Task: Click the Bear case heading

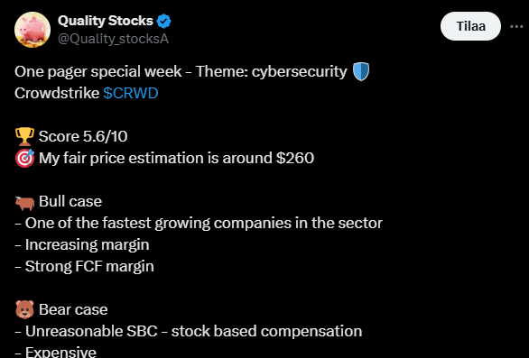Action: coord(73,310)
